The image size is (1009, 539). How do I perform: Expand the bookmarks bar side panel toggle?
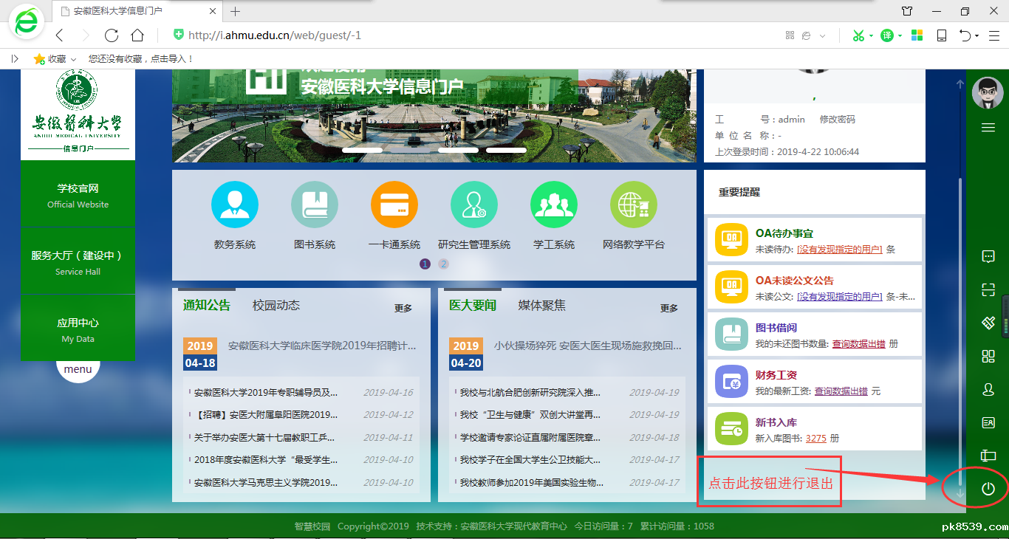coord(15,58)
